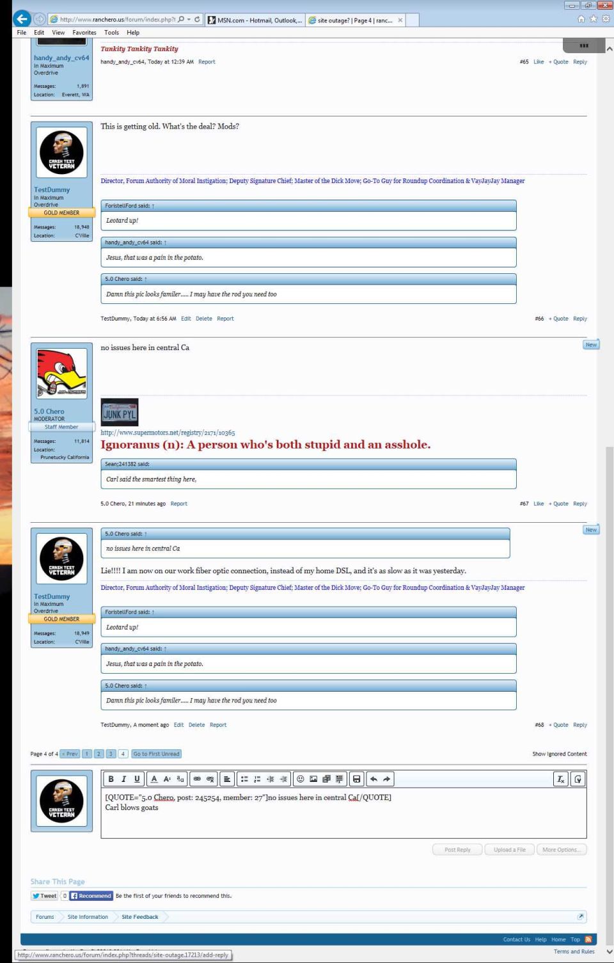Click the Post Reply button
This screenshot has height=963, width=614.
pos(457,850)
